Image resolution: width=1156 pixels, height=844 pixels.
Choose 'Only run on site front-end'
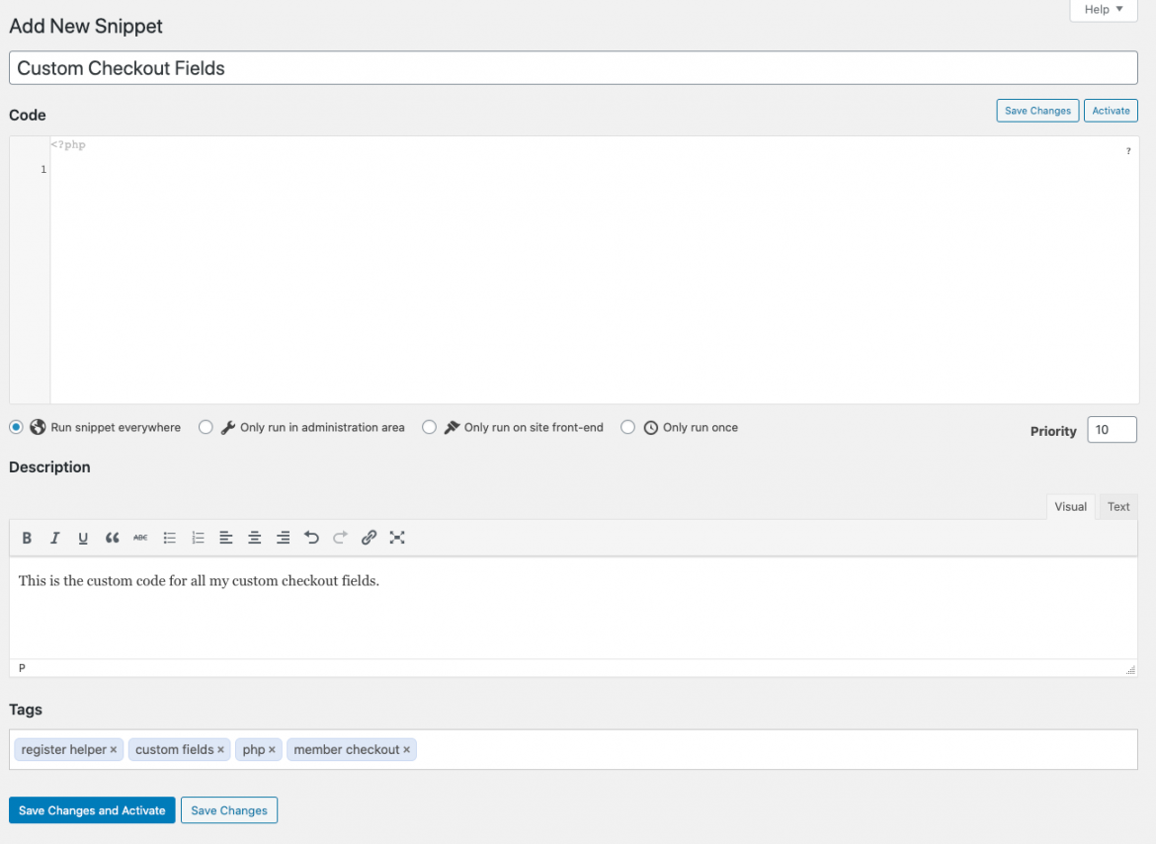(x=429, y=428)
